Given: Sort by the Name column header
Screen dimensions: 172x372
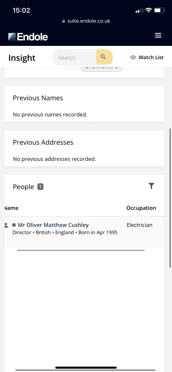Looking at the screenshot, I should pos(11,208).
